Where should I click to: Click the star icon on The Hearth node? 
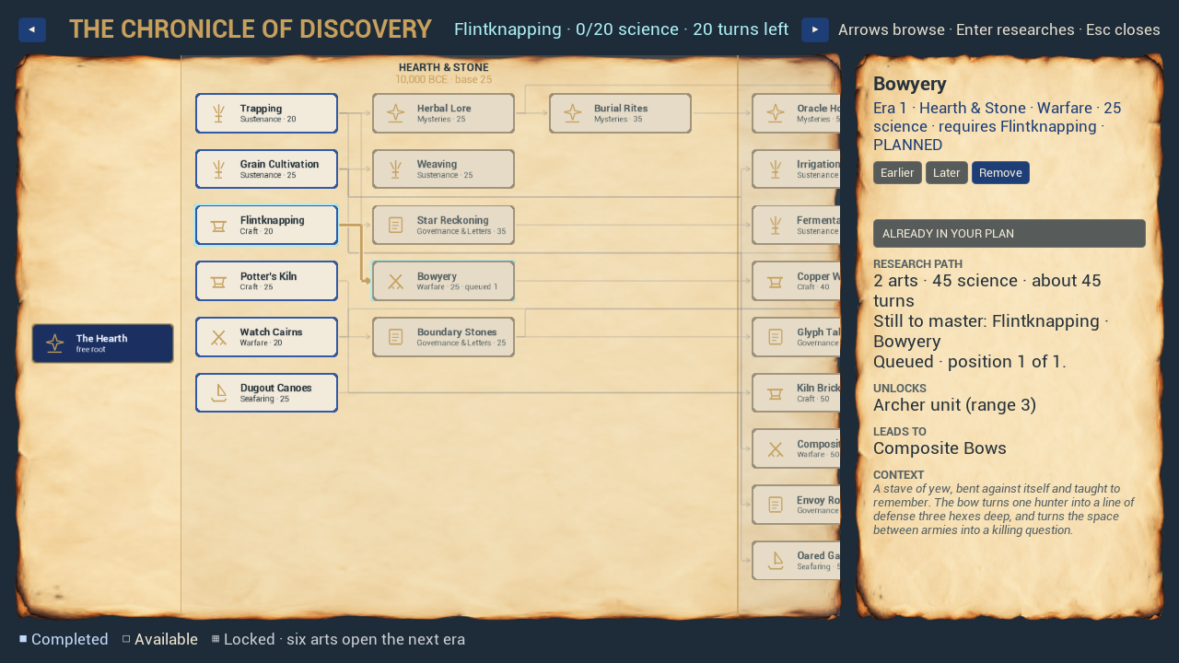(55, 343)
